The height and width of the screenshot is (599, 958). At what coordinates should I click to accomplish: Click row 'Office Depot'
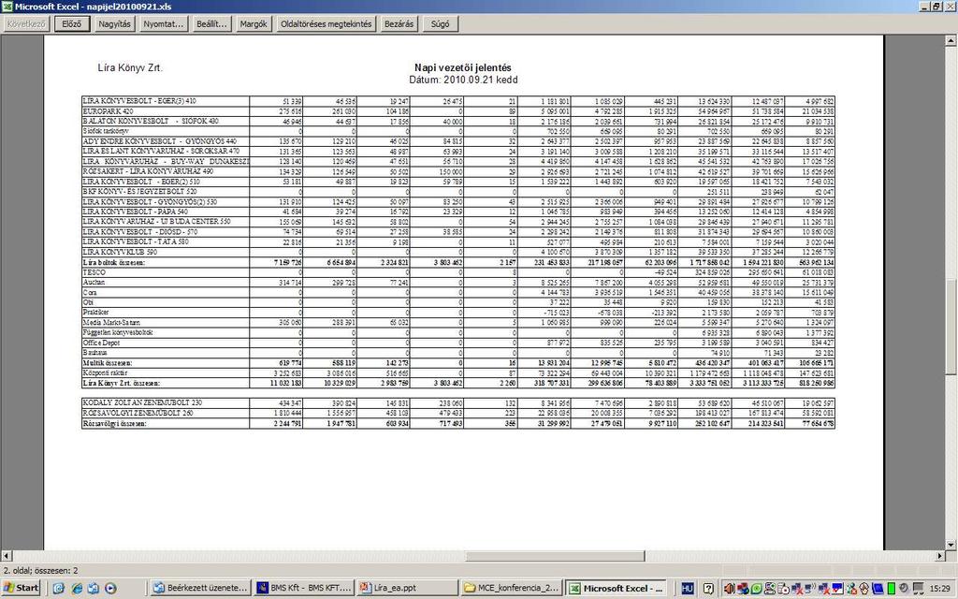point(458,343)
